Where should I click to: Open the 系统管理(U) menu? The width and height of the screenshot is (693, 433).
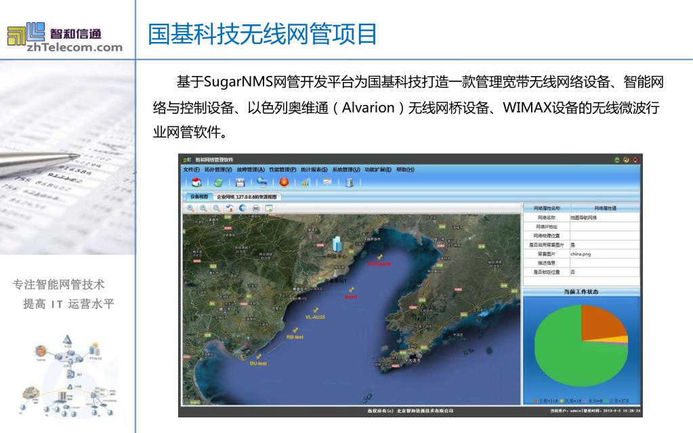pyautogui.click(x=346, y=169)
